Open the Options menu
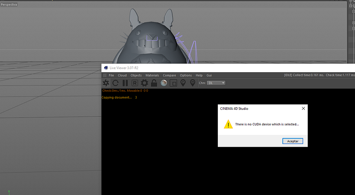 (x=186, y=75)
